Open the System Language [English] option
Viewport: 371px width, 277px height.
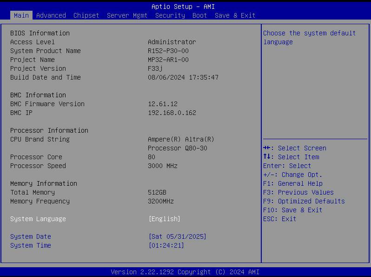pyautogui.click(x=165, y=219)
